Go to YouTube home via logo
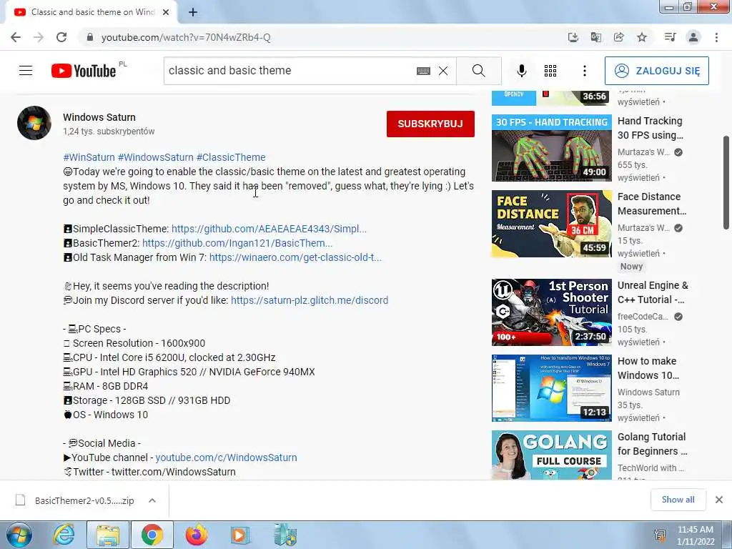The image size is (732, 549). (84, 71)
